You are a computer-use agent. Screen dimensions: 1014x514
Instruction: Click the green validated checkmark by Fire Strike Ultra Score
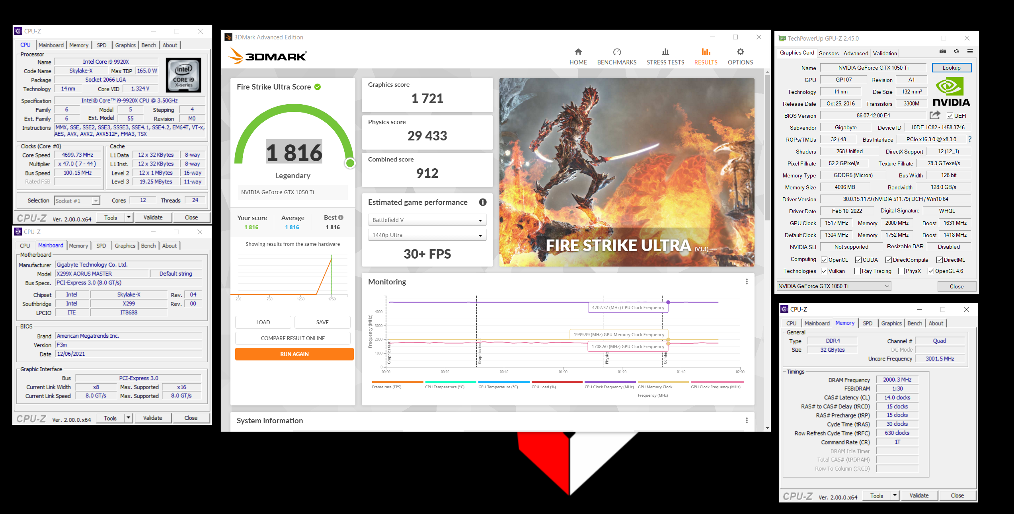[318, 87]
